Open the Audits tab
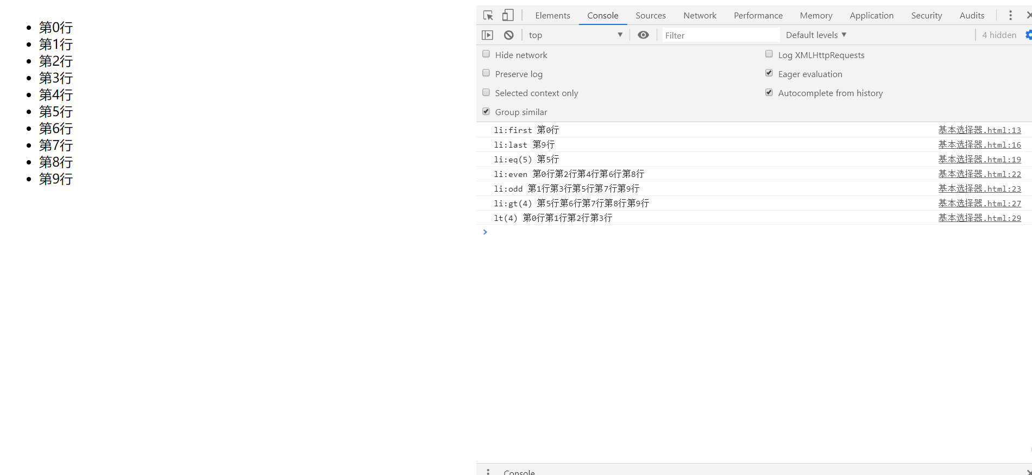1032x475 pixels. tap(972, 16)
